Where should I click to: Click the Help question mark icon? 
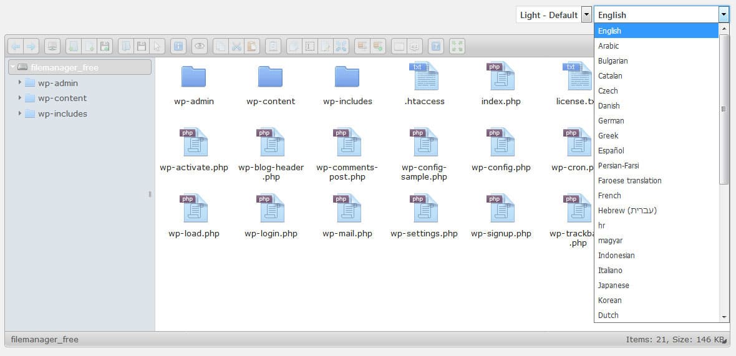(436, 46)
